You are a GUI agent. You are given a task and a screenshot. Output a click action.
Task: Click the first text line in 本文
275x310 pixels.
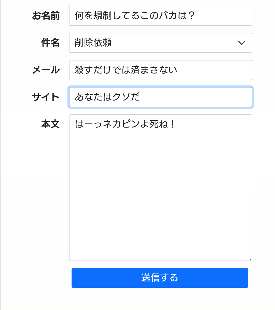125,124
